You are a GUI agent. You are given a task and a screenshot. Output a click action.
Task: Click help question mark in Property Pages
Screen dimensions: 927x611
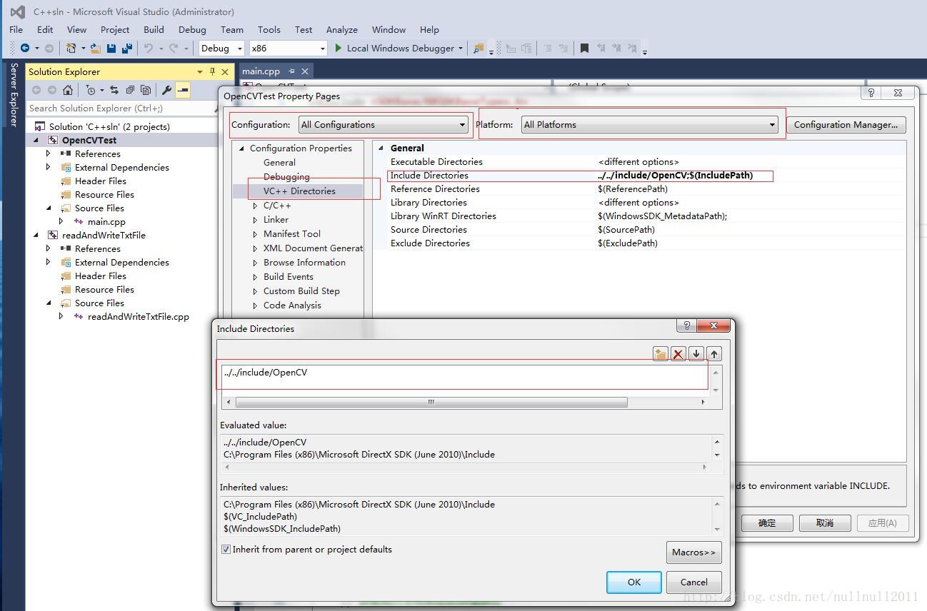871,93
